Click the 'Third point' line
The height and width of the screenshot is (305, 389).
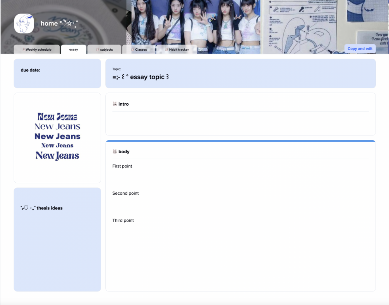[123, 220]
